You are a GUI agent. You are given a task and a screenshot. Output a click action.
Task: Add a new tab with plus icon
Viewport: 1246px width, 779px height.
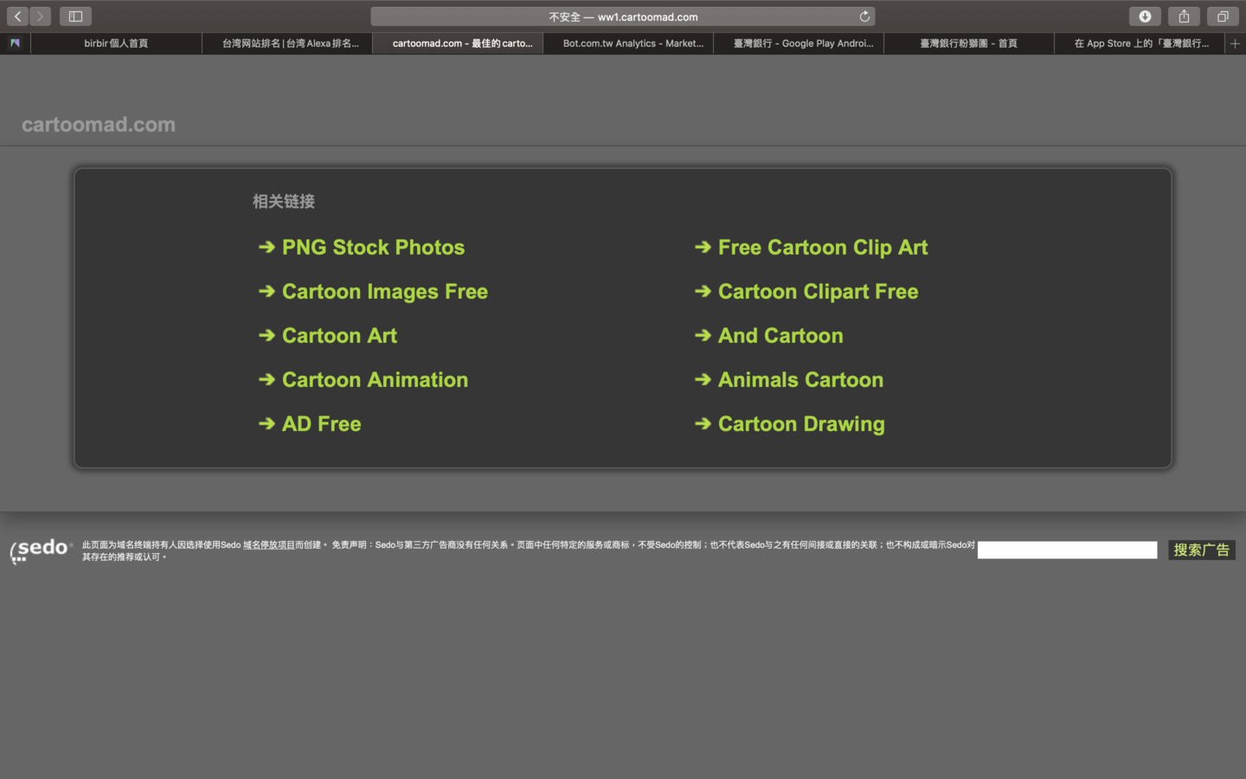pyautogui.click(x=1235, y=43)
